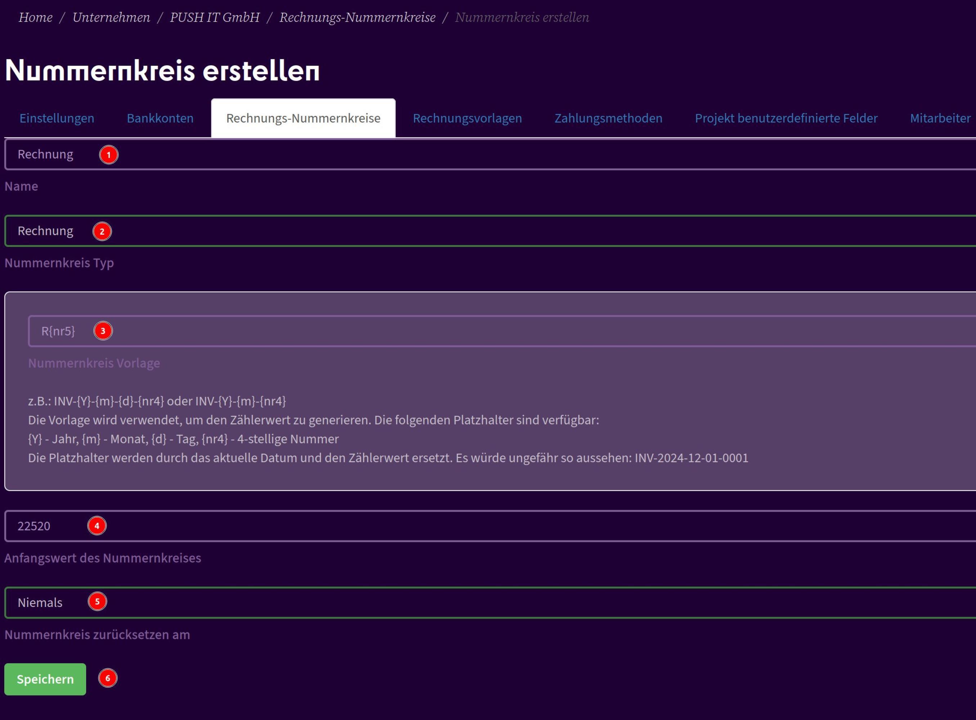
Task: Switch to the Einstellungen tab
Action: point(57,118)
